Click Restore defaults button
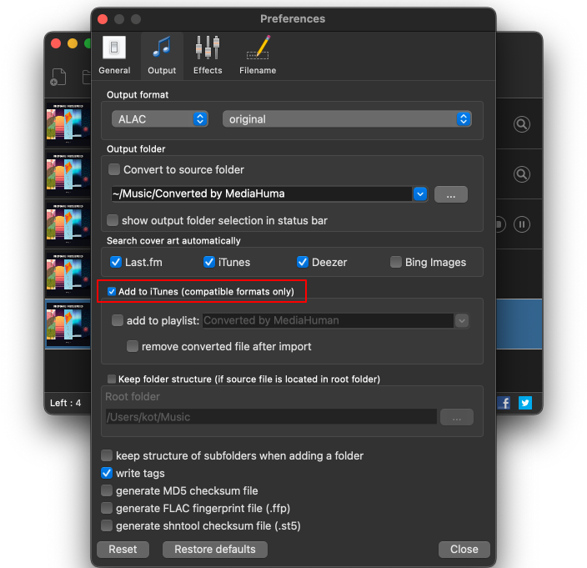The height and width of the screenshot is (568, 587). [x=215, y=550]
